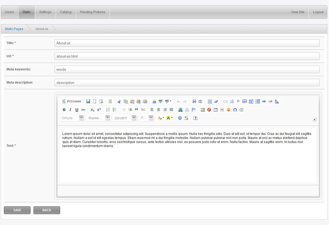Click the Paste from Word icon
The width and height of the screenshot is (329, 225).
pos(145,101)
